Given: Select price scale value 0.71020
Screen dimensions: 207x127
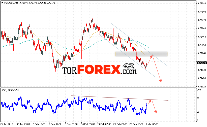Looking at the screenshot, I should point(202,86).
